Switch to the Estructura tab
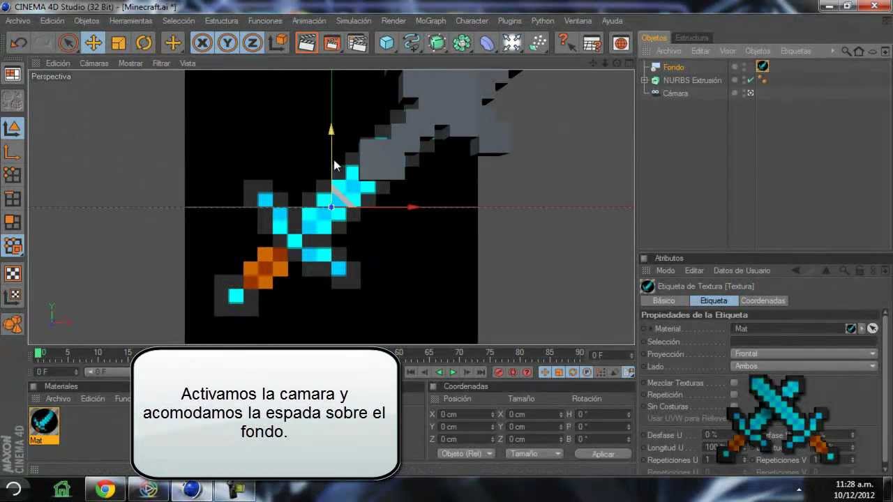893x502 pixels. 691,38
